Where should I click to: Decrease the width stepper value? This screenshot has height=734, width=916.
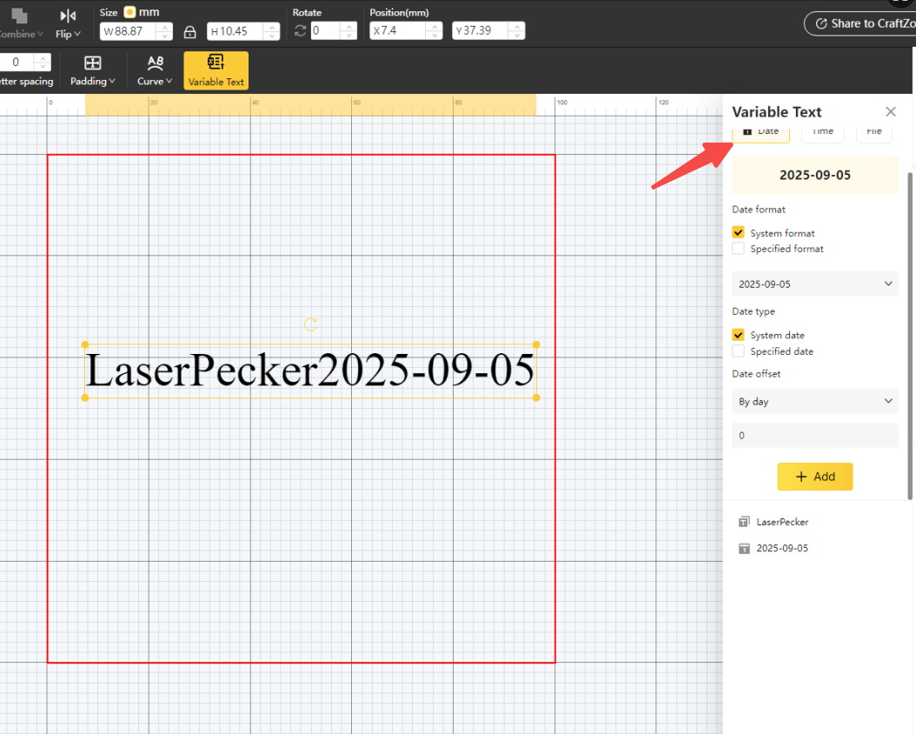tap(165, 36)
